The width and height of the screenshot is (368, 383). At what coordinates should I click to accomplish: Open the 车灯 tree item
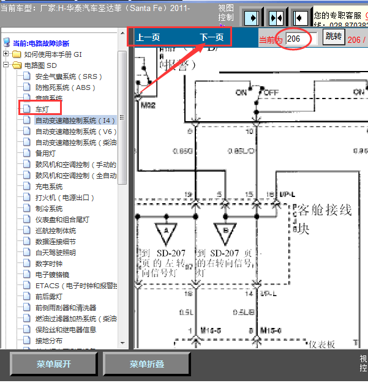tap(42, 109)
